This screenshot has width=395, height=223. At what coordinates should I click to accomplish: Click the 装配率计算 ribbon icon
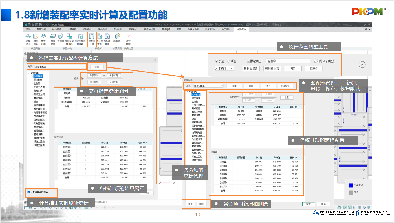point(92,39)
